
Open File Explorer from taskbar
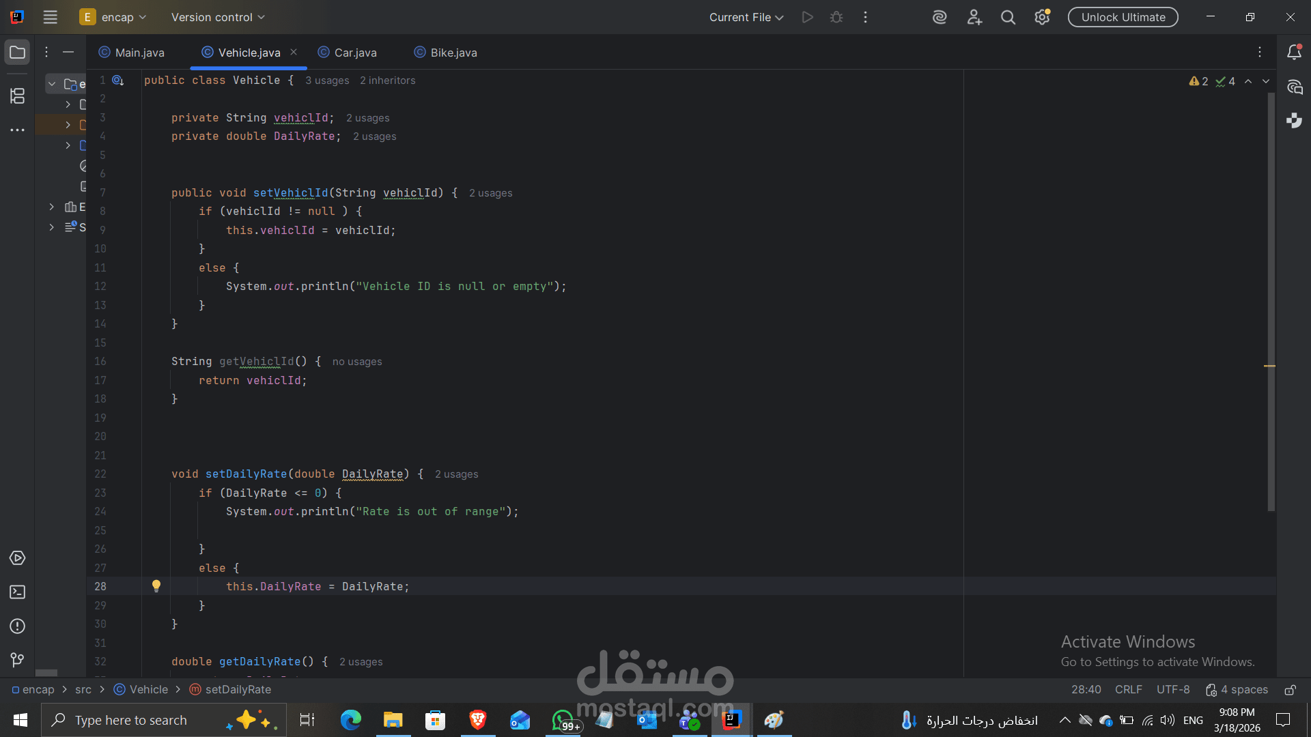coord(393,720)
